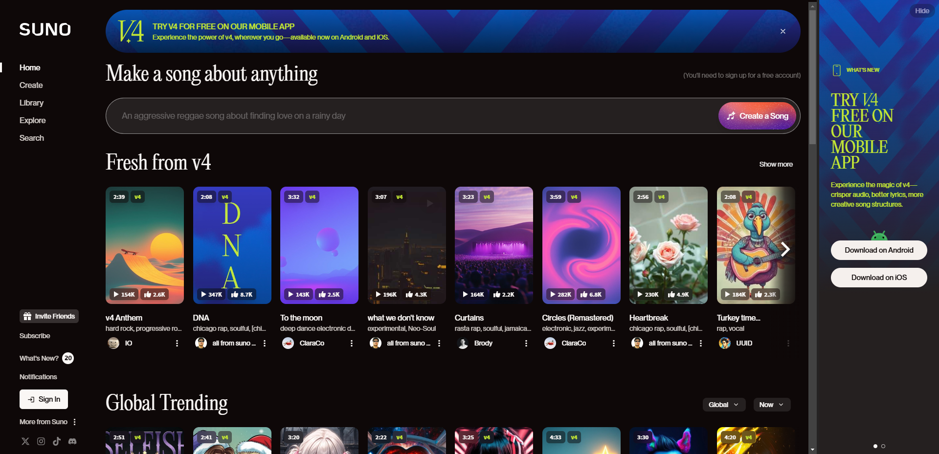The image size is (939, 454).
Task: Open three-dot menu for Curtains song
Action: click(526, 344)
